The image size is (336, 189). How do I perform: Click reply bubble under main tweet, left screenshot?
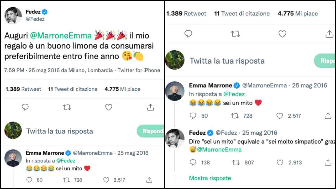(x=25, y=107)
